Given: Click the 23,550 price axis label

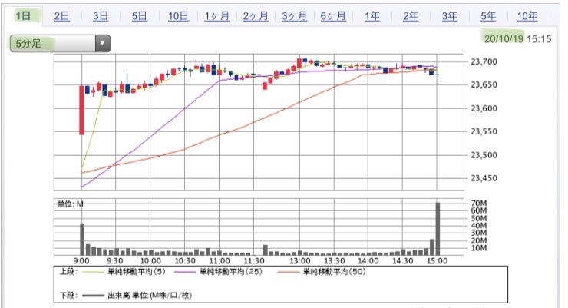Looking at the screenshot, I should pyautogui.click(x=484, y=131).
